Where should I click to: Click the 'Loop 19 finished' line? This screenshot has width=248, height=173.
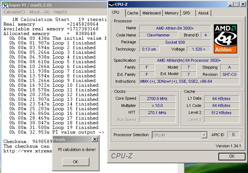click(x=54, y=127)
